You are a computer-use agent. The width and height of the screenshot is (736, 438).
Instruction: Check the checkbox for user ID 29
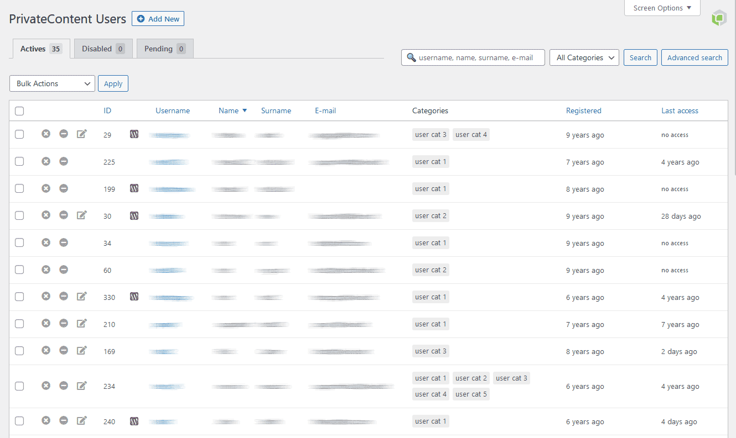pyautogui.click(x=19, y=134)
